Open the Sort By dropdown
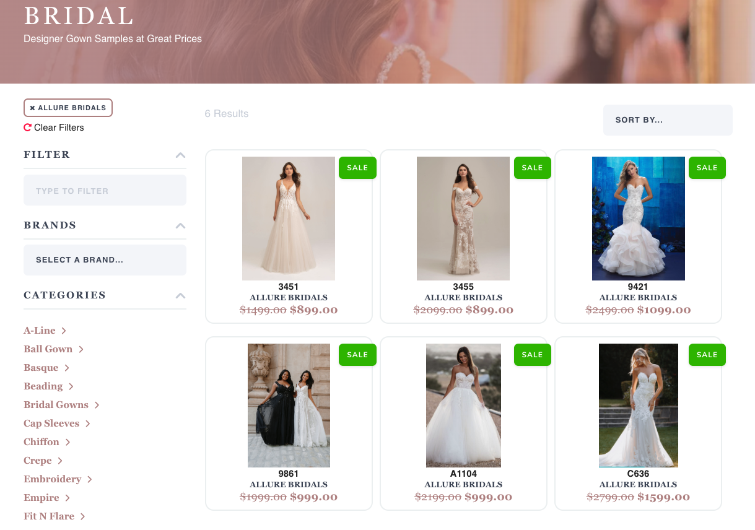This screenshot has width=755, height=530. point(668,120)
